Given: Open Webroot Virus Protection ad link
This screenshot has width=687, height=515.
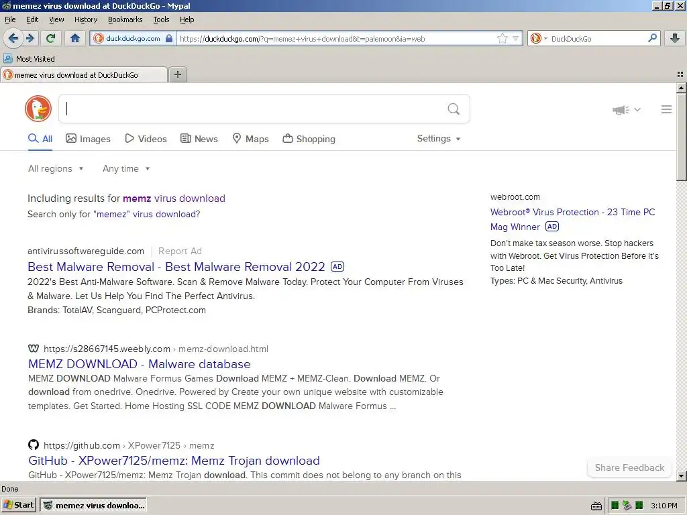Looking at the screenshot, I should 572,219.
